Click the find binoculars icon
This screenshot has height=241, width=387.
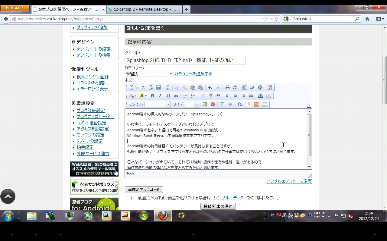pos(227,88)
